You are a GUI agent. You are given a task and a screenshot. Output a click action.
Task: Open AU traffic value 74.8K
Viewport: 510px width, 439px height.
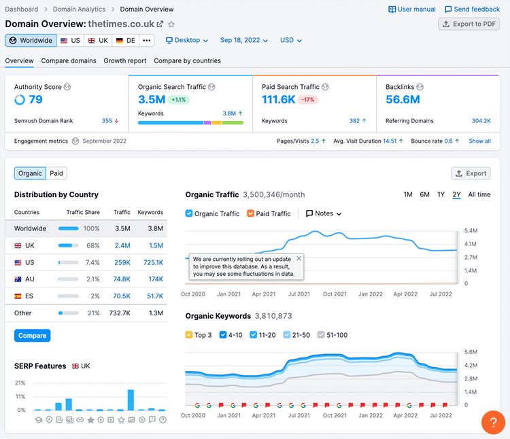click(122, 279)
